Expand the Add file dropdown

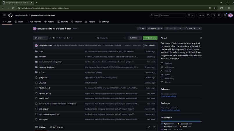point(135,38)
